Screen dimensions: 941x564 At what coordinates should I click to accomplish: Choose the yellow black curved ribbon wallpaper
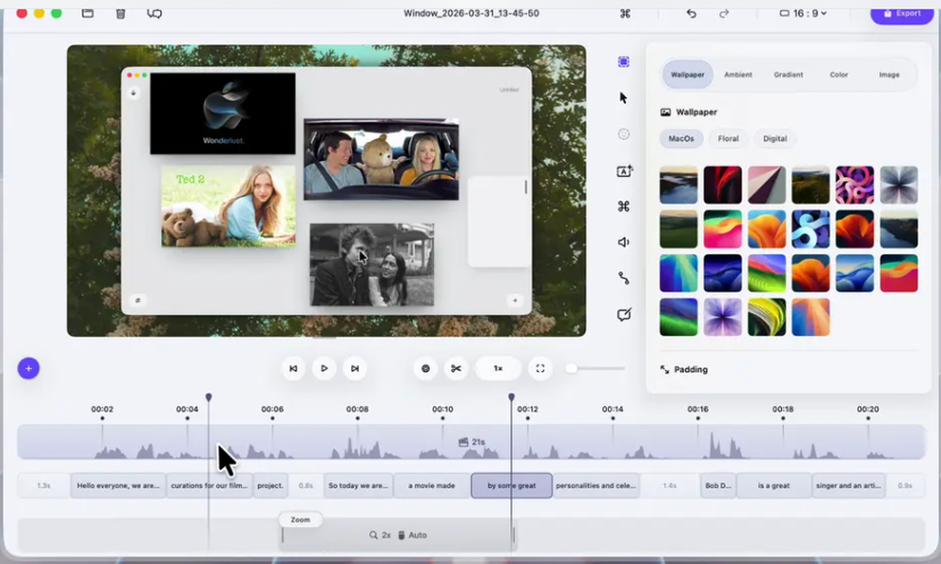pos(766,317)
